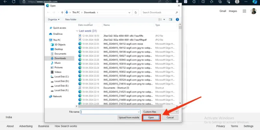This screenshot has width=260, height=130.
Task: Sort by the Name column header
Action: pos(107,25)
